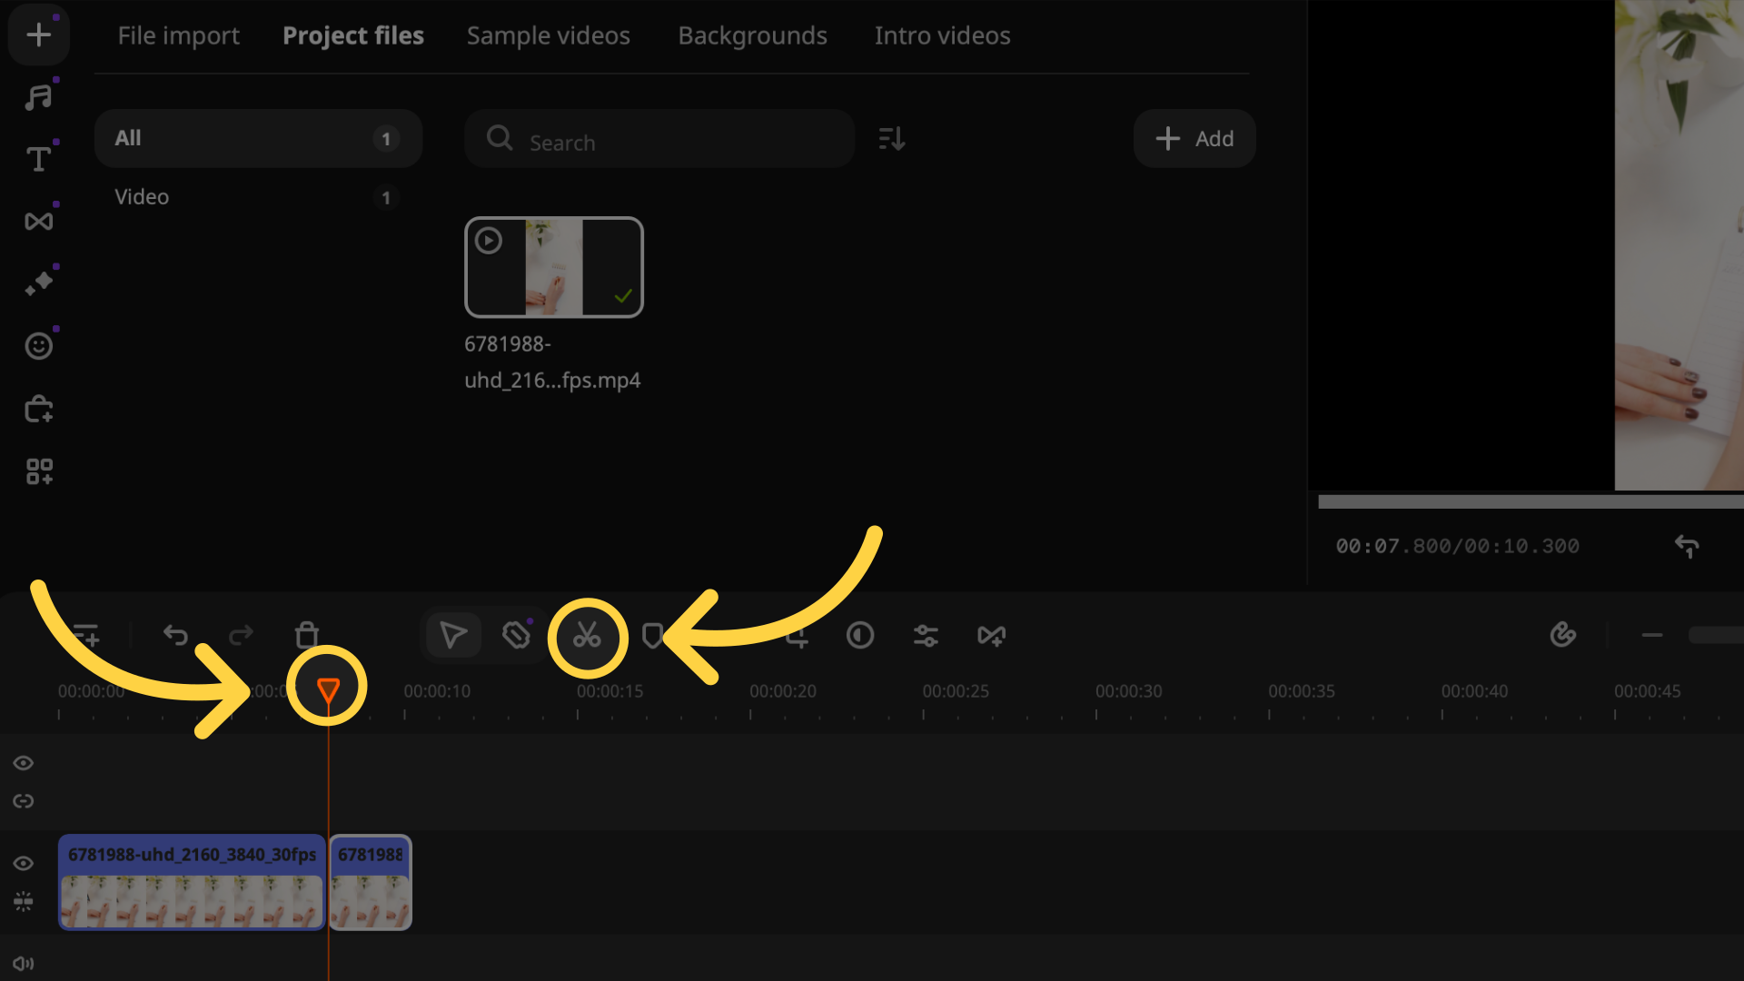Toggle visibility of video track layer
This screenshot has height=981, width=1744.
tap(23, 862)
